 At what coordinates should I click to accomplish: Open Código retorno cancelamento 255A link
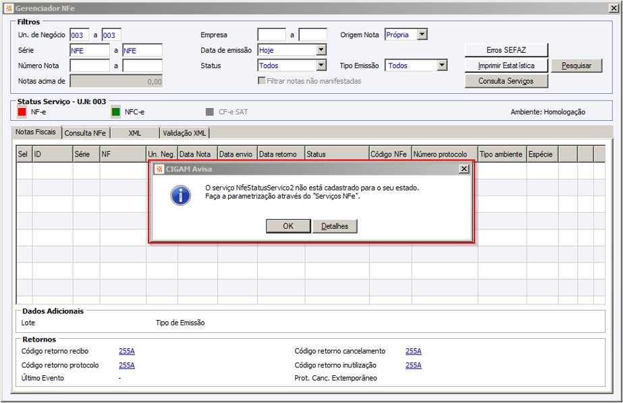(x=414, y=351)
